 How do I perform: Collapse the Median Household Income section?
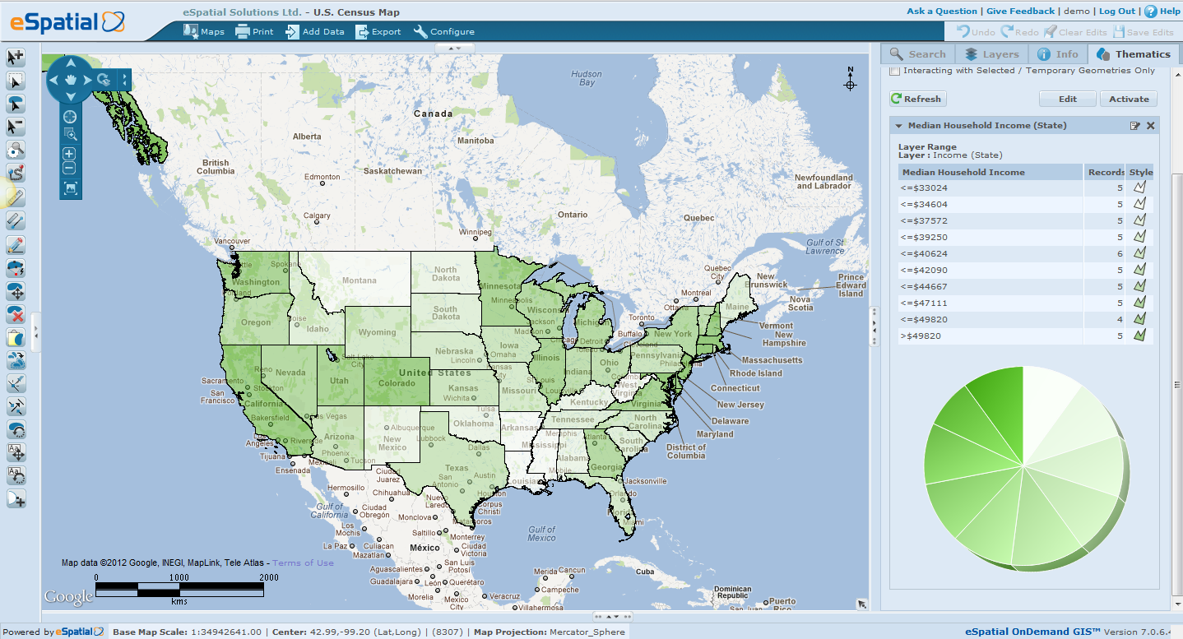(x=899, y=126)
